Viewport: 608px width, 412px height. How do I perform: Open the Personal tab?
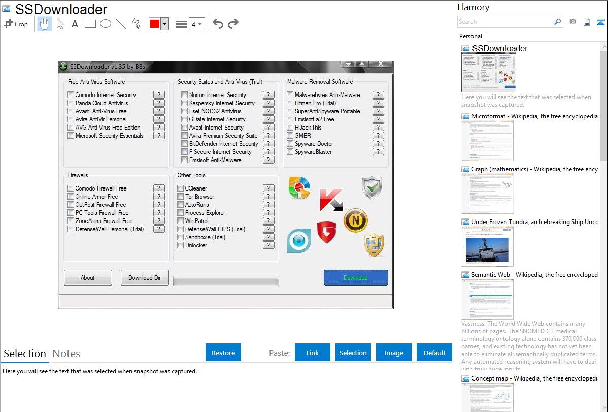(470, 36)
